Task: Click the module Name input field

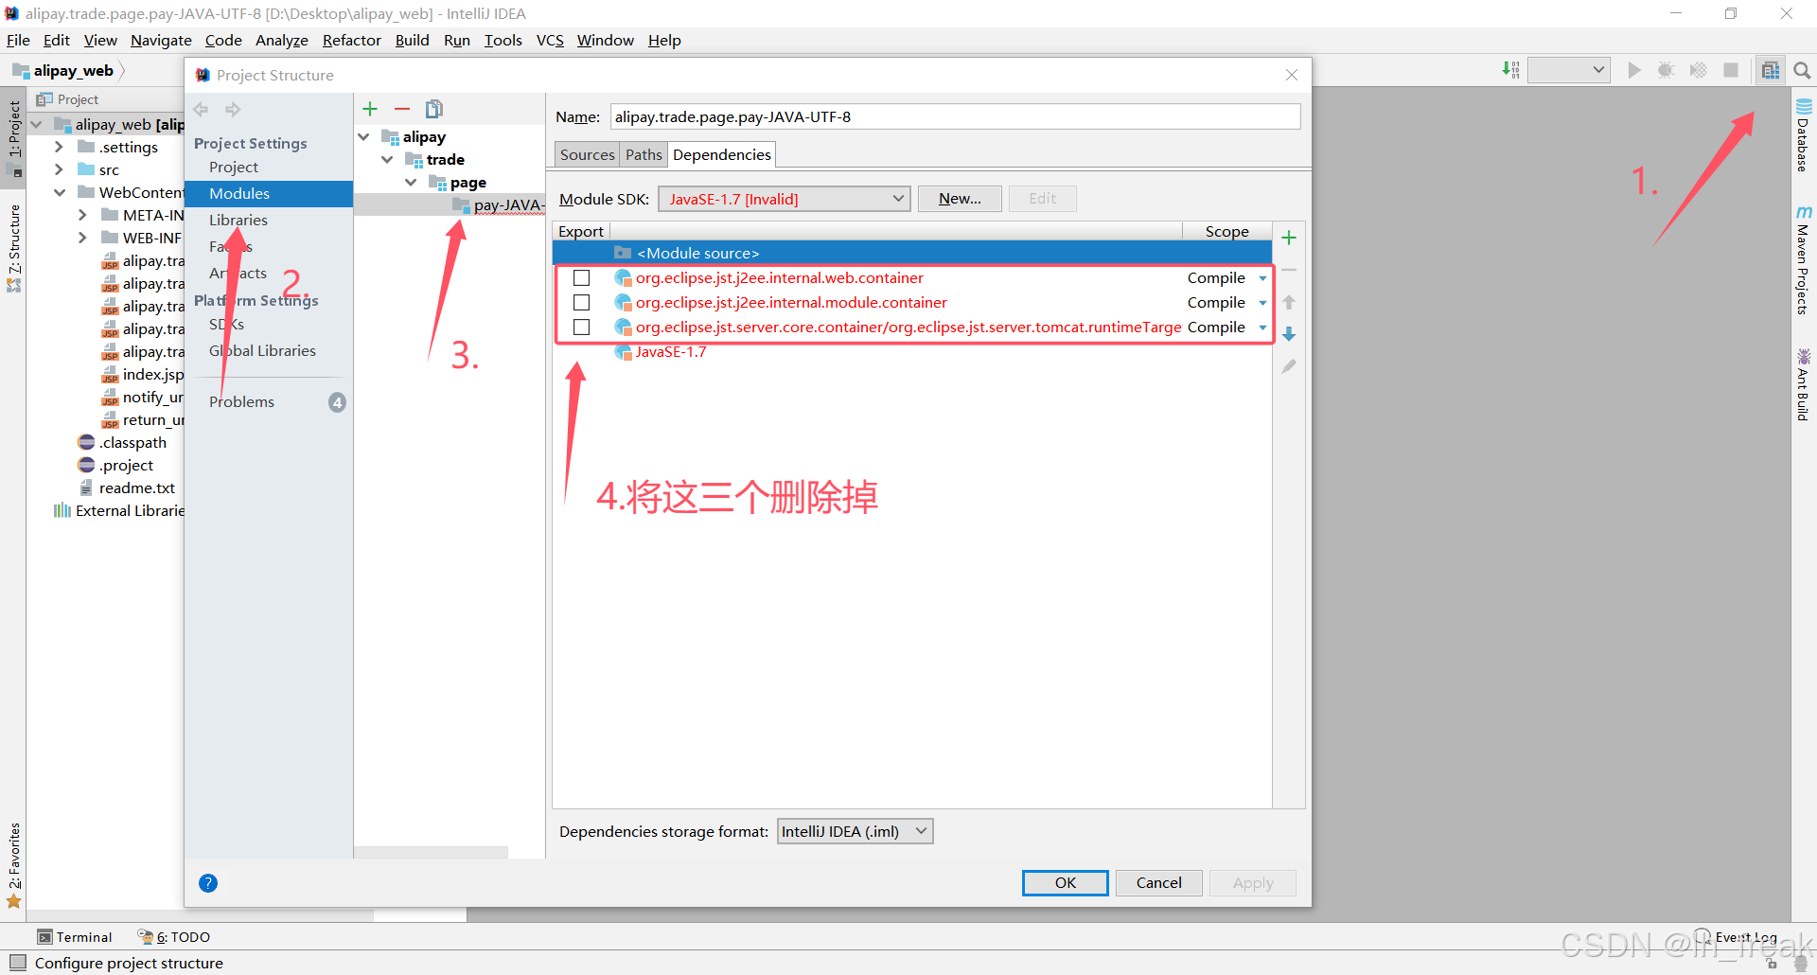Action: tap(955, 117)
